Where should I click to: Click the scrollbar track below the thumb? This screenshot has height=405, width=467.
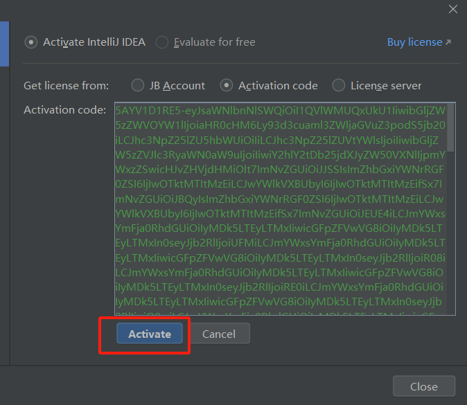pyautogui.click(x=451, y=242)
